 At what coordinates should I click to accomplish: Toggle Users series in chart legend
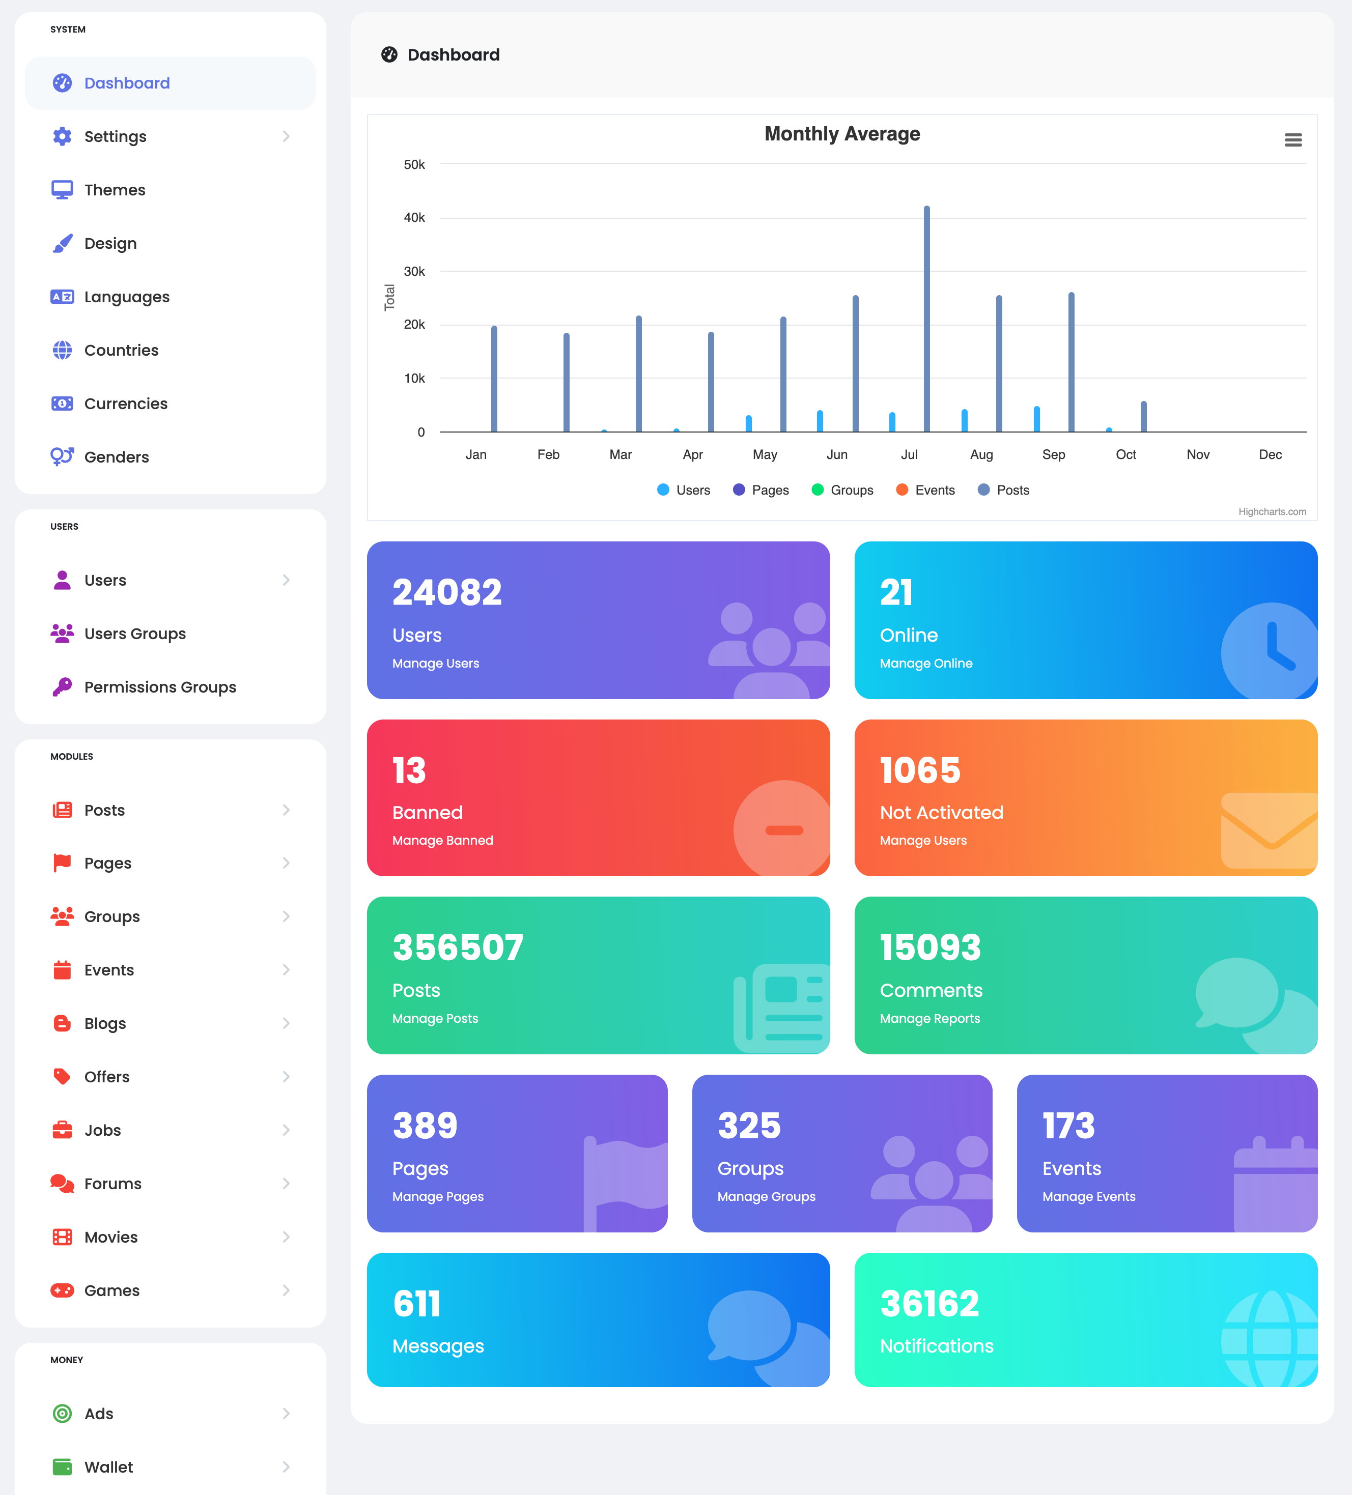click(x=692, y=490)
